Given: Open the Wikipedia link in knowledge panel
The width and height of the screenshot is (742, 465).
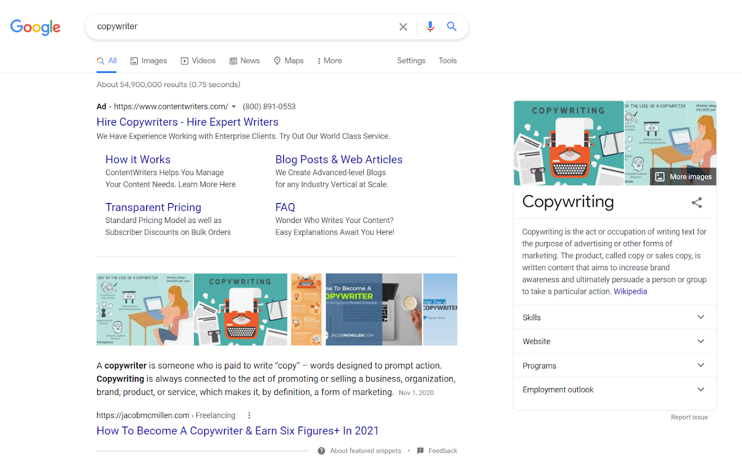Looking at the screenshot, I should 630,292.
